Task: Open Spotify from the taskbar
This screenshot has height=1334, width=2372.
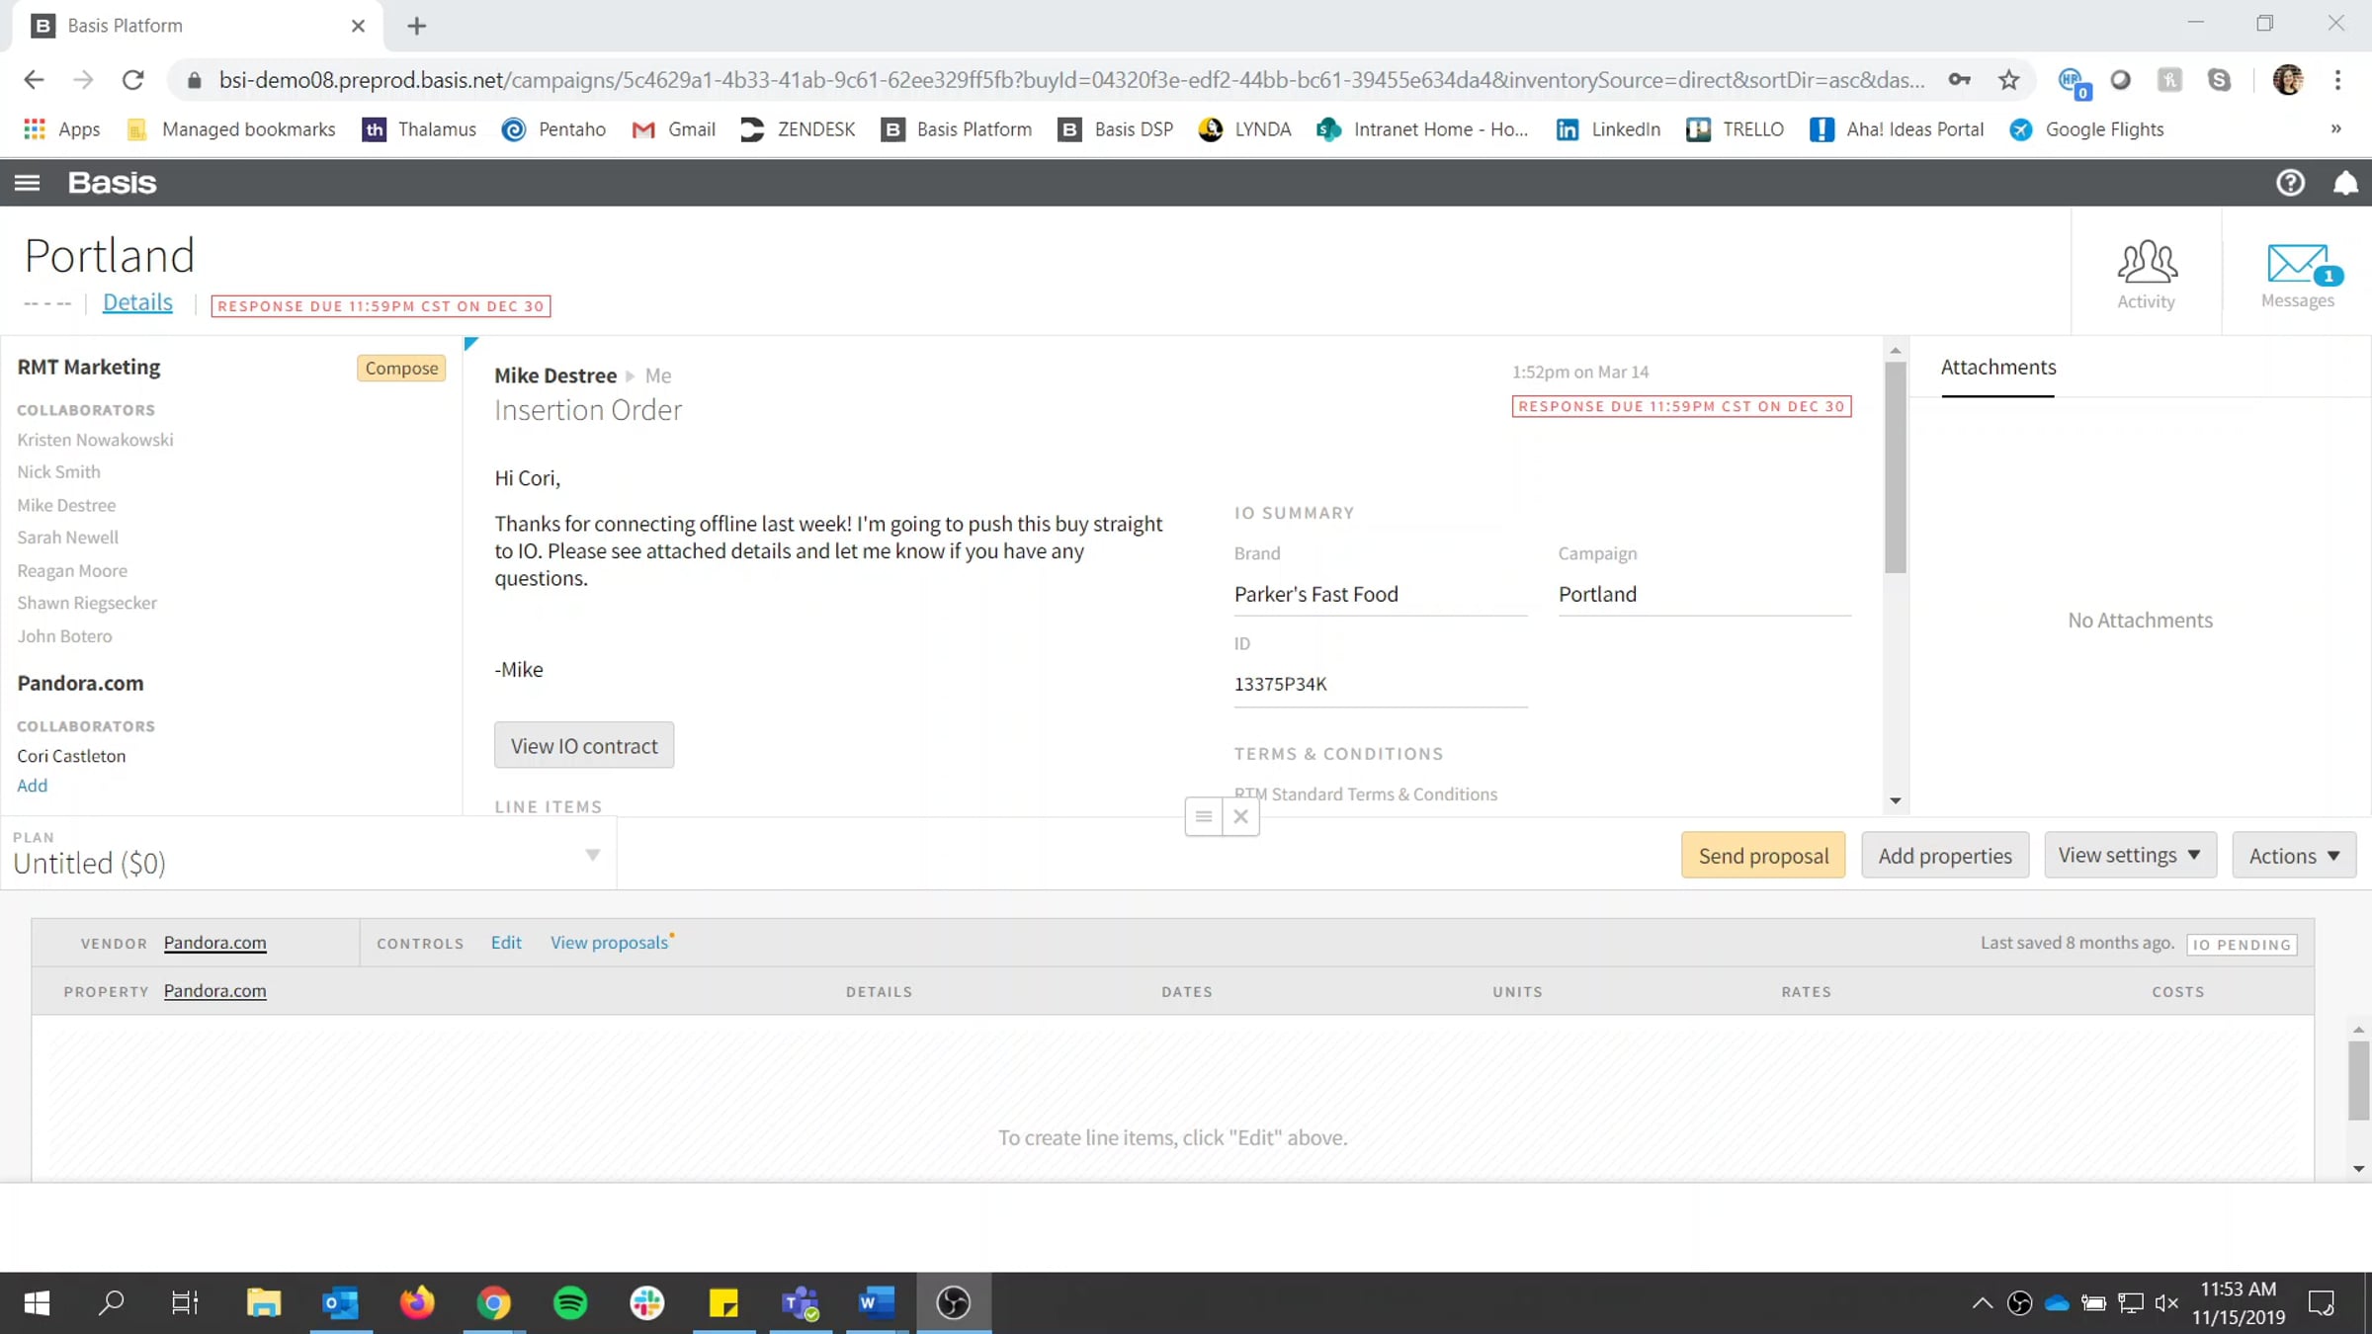Action: 570,1302
